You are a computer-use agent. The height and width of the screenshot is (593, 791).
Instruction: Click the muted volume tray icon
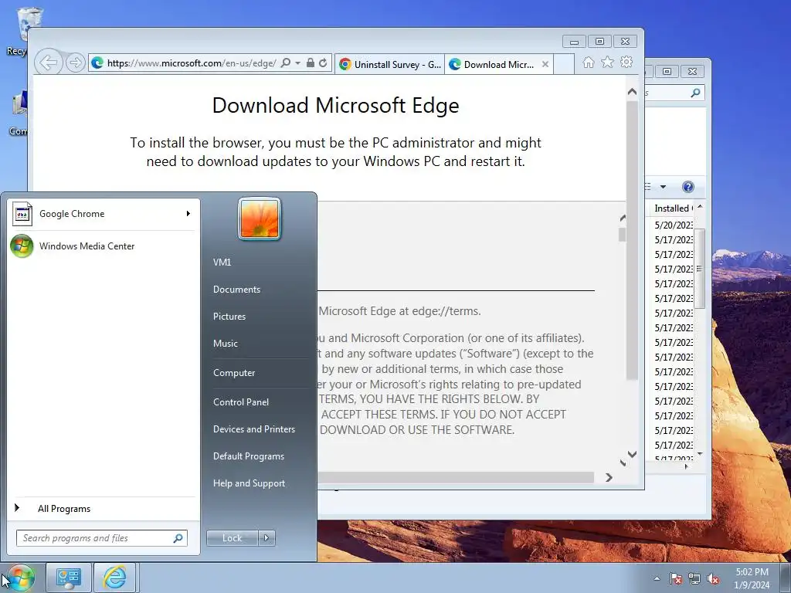tap(713, 578)
